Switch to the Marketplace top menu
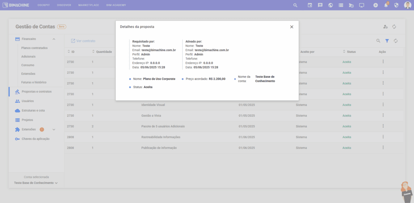414x203 pixels. (89, 5)
